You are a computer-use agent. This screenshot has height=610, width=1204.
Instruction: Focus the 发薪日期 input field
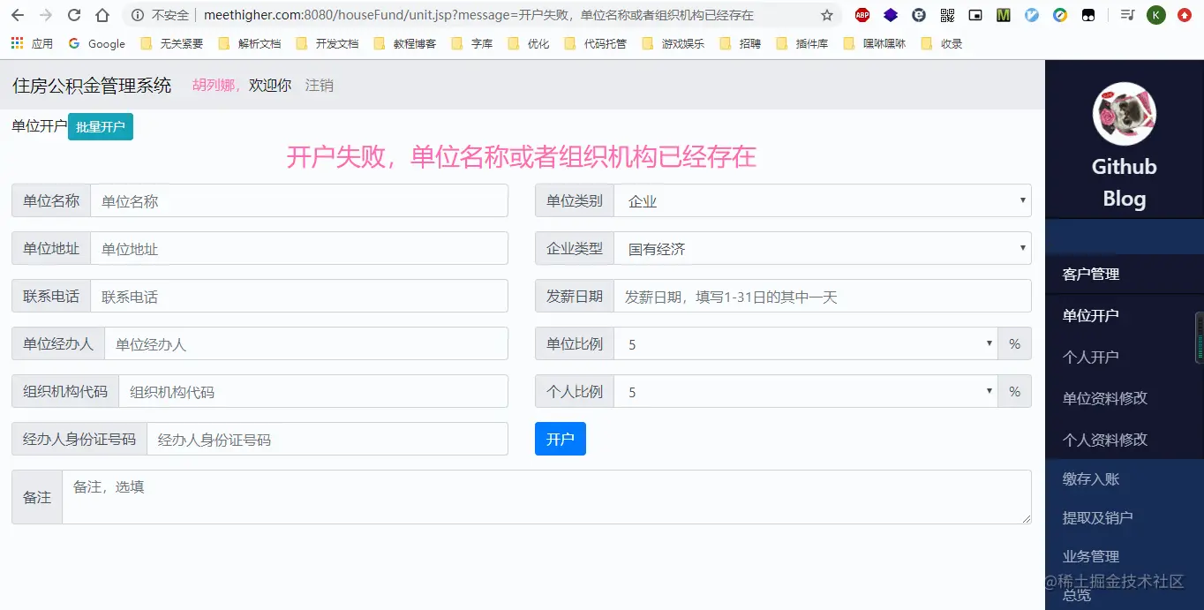pyautogui.click(x=823, y=296)
